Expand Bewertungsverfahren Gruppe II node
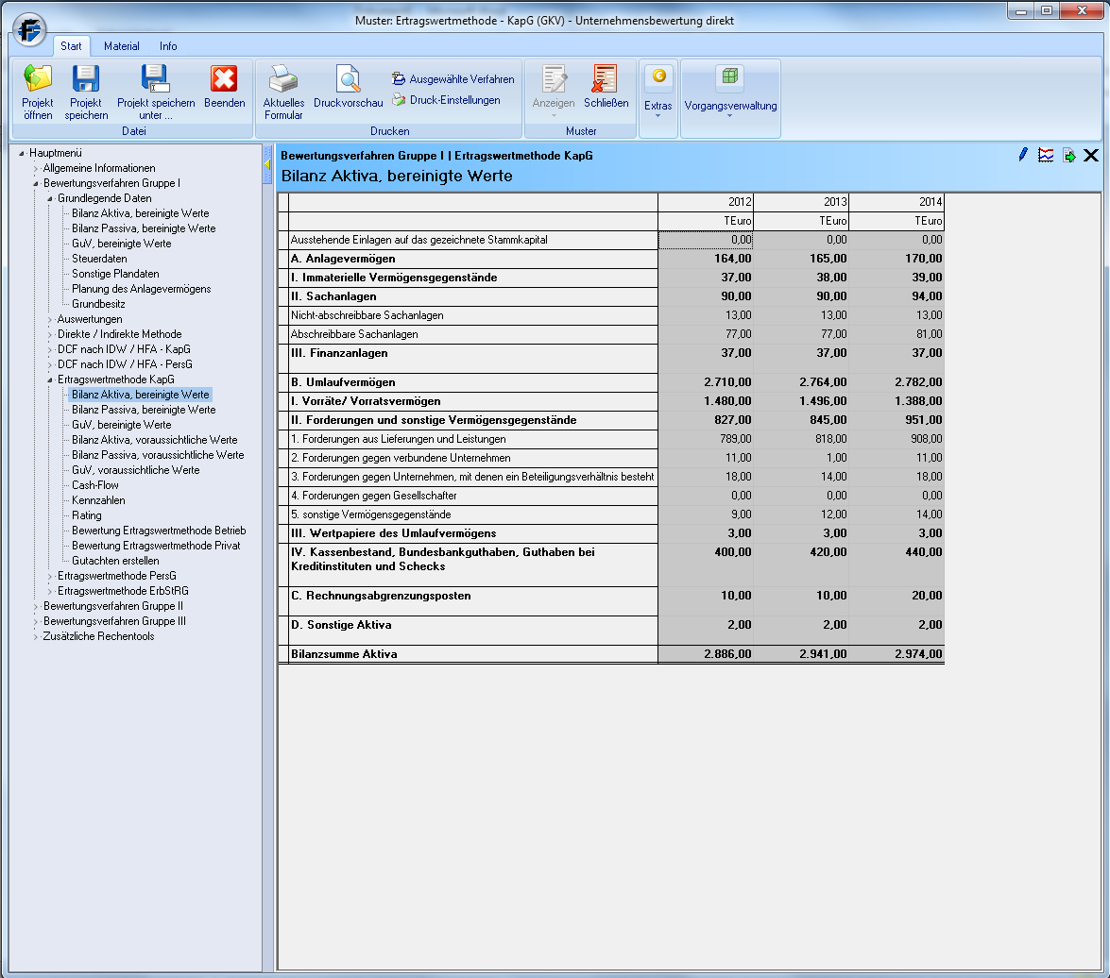Viewport: 1110px width, 978px height. [35, 607]
